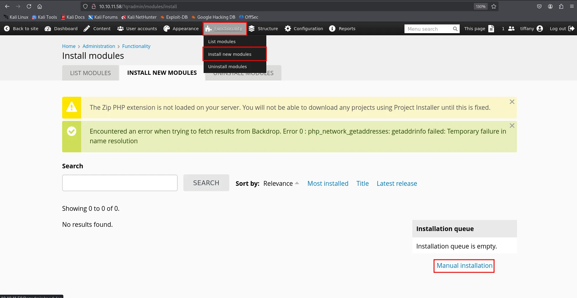Open the Reports admin menu
577x298 pixels.
point(342,29)
